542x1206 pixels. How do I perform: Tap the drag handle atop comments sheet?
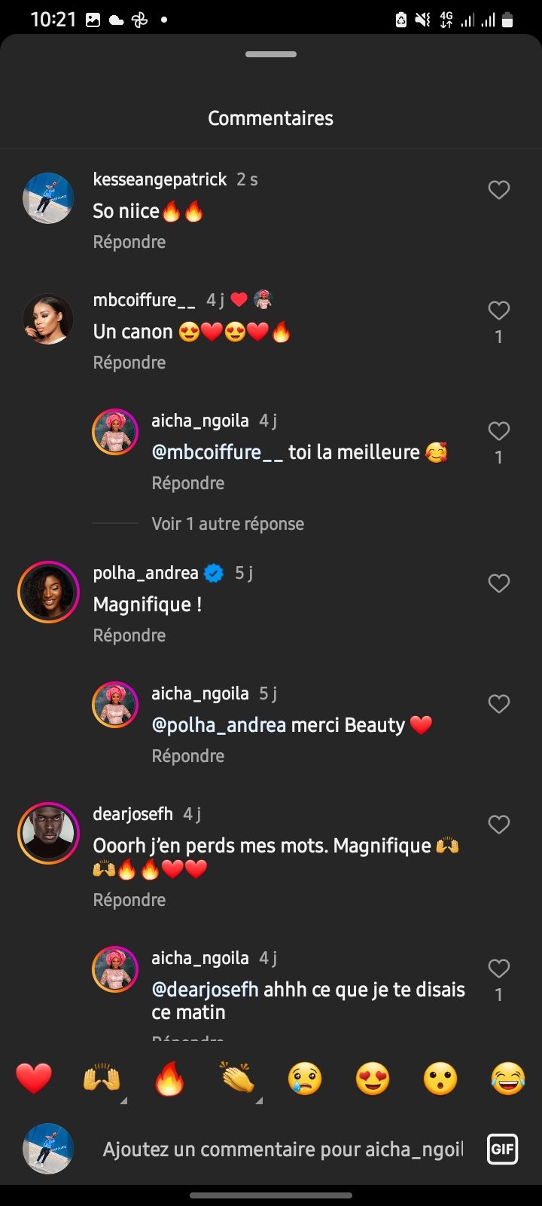pos(271,54)
